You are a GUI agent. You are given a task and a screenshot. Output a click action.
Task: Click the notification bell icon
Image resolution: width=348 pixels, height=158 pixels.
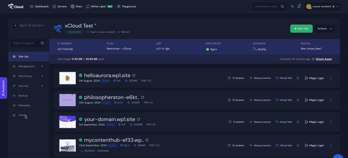coord(299,7)
